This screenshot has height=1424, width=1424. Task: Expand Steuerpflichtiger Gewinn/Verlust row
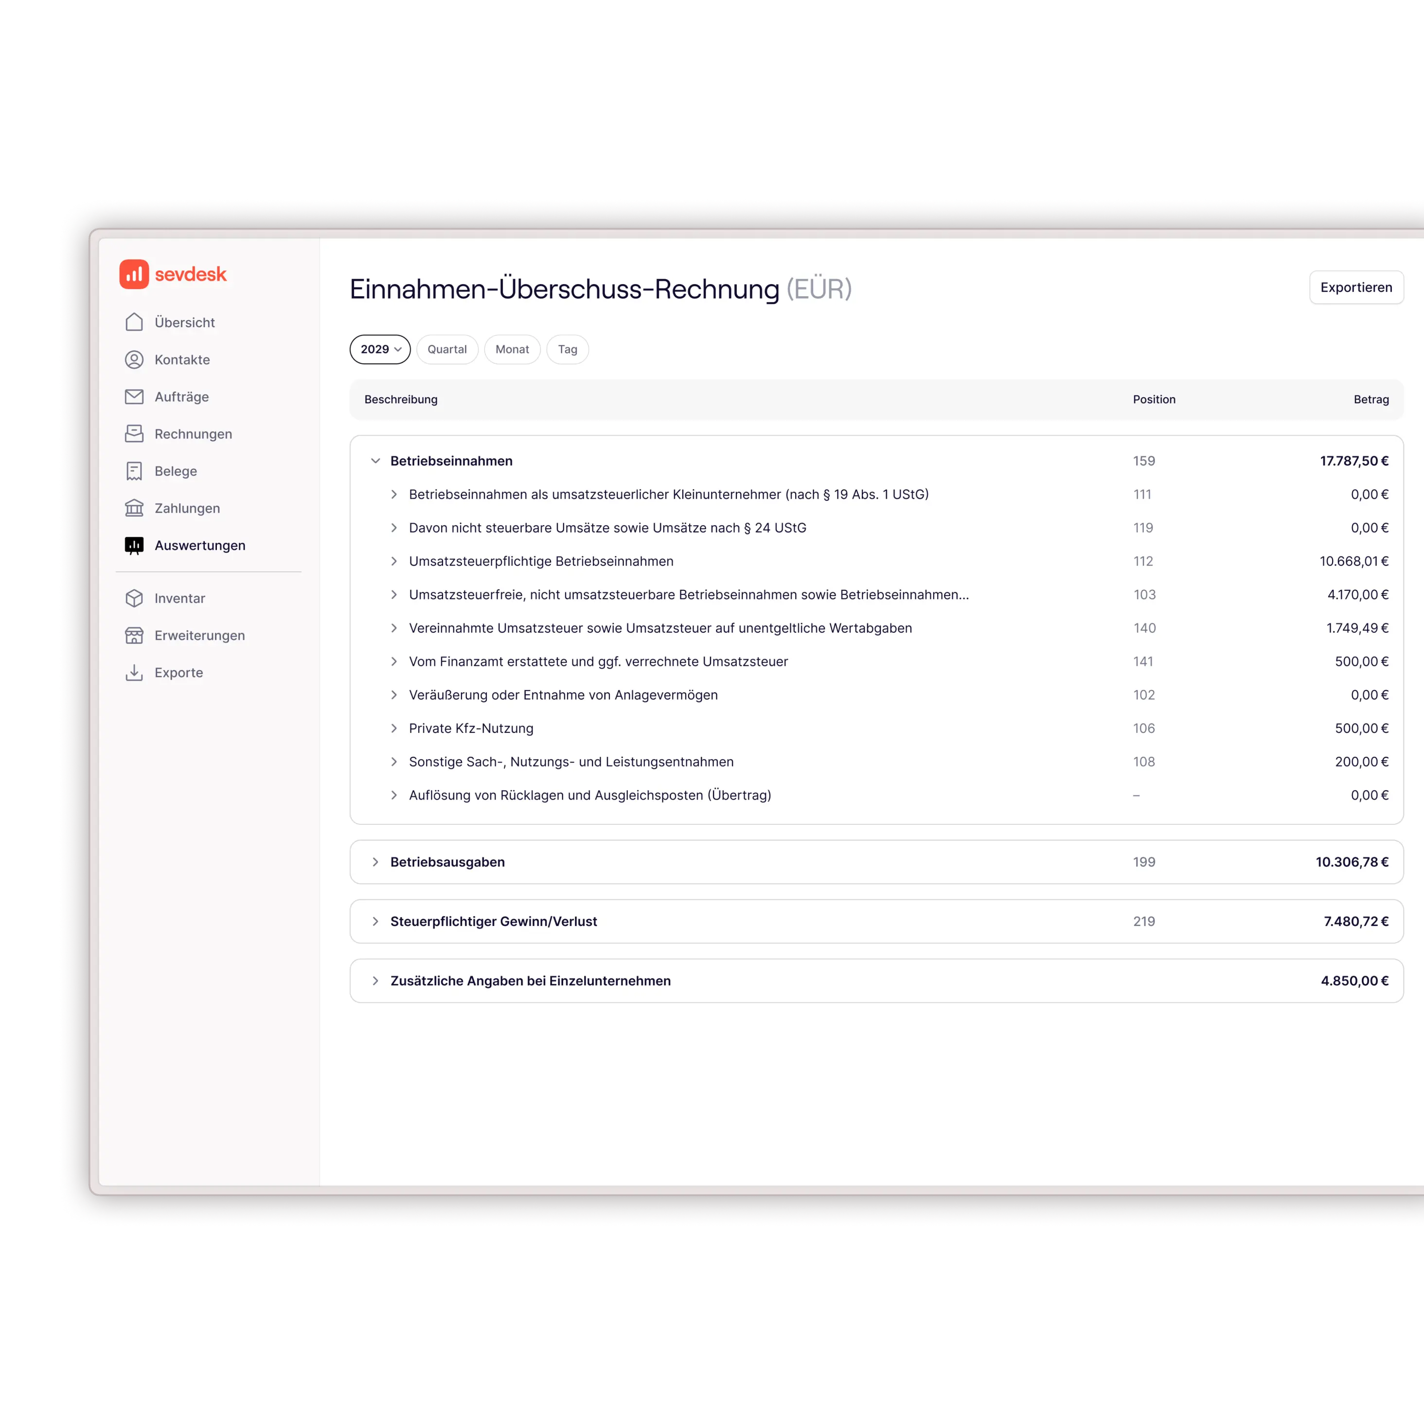(x=375, y=921)
